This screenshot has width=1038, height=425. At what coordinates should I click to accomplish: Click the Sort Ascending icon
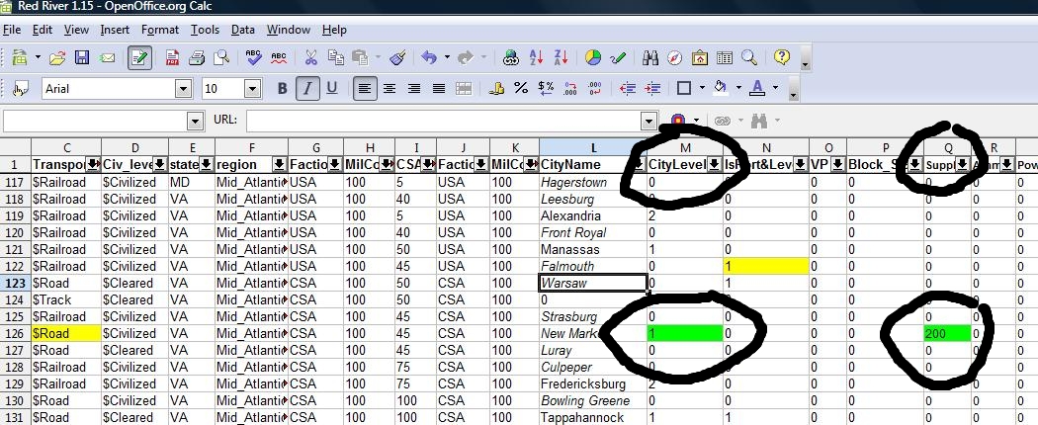(x=537, y=57)
